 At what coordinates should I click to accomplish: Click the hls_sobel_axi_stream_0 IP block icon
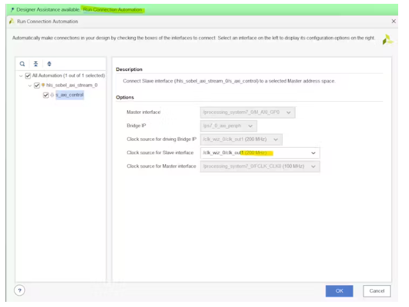pyautogui.click(x=44, y=85)
